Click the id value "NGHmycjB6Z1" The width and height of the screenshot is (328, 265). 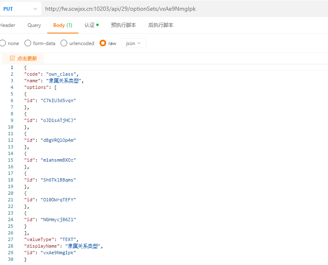58,220
